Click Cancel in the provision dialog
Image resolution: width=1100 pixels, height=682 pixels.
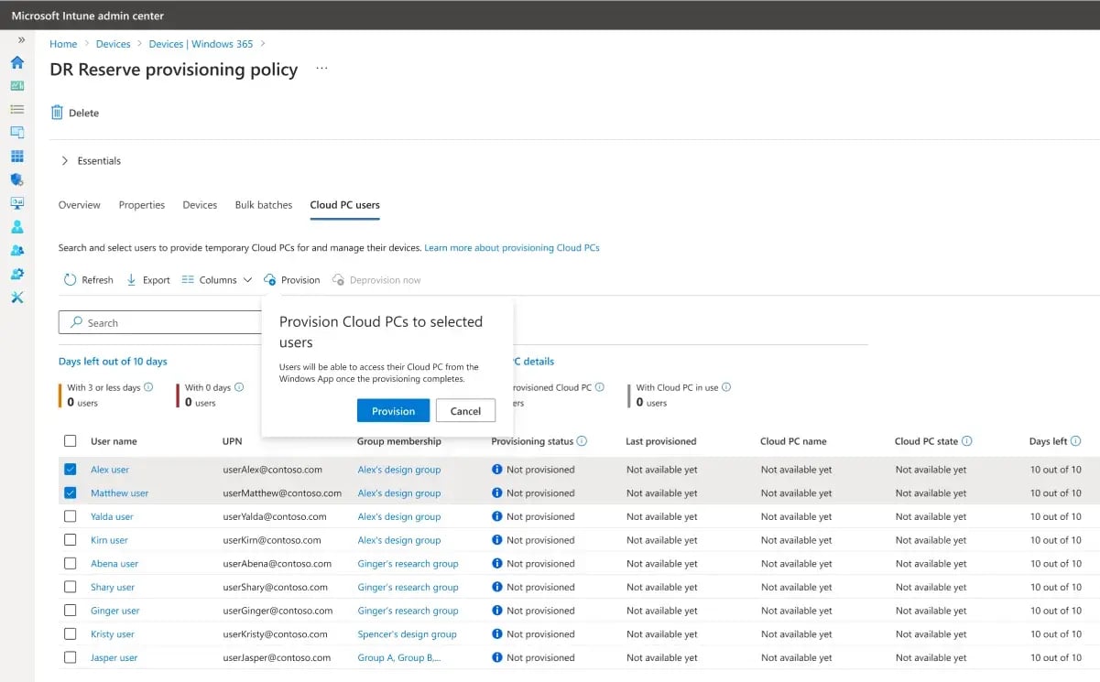pyautogui.click(x=465, y=411)
